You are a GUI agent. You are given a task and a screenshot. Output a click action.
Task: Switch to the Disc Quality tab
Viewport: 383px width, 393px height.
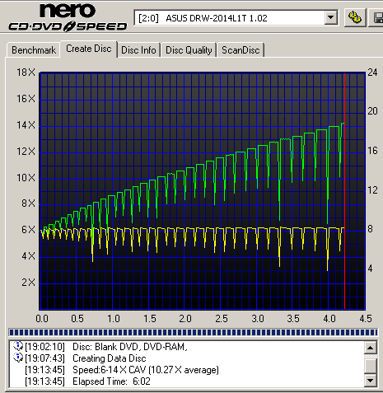(x=189, y=50)
